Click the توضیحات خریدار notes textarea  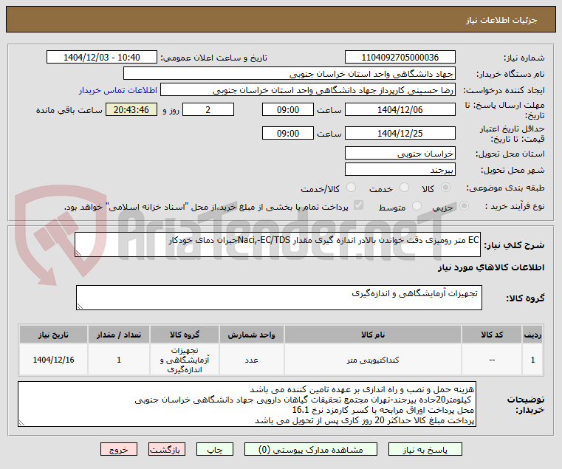click(x=247, y=404)
